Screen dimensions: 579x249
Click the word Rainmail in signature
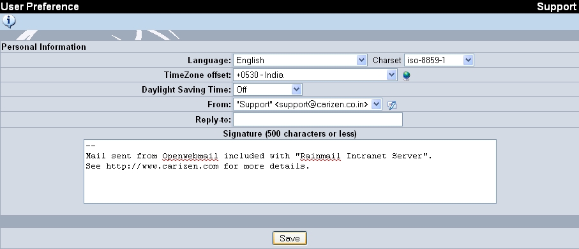[320, 156]
